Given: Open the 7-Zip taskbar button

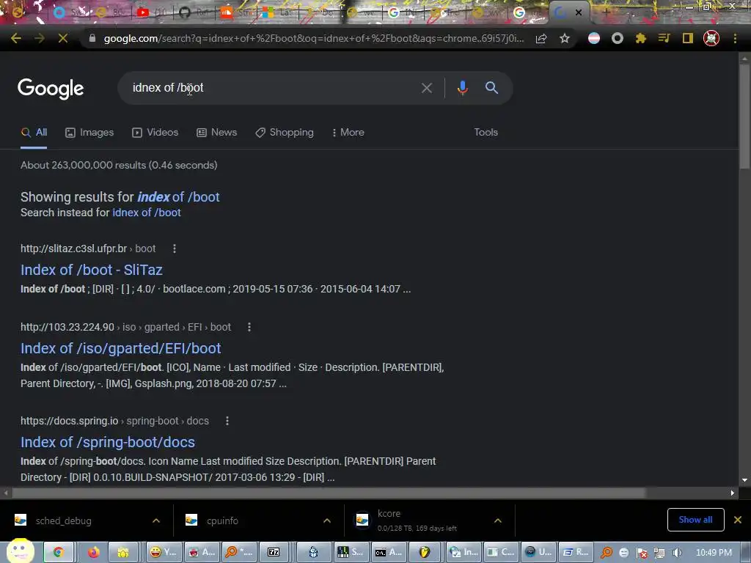Looking at the screenshot, I should [x=274, y=553].
